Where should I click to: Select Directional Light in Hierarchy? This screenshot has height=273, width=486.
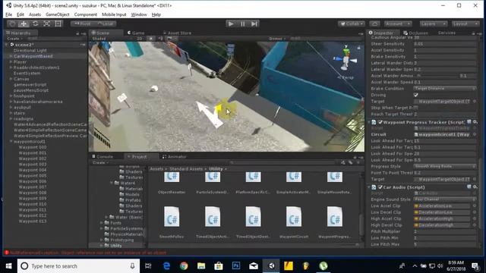30,51
